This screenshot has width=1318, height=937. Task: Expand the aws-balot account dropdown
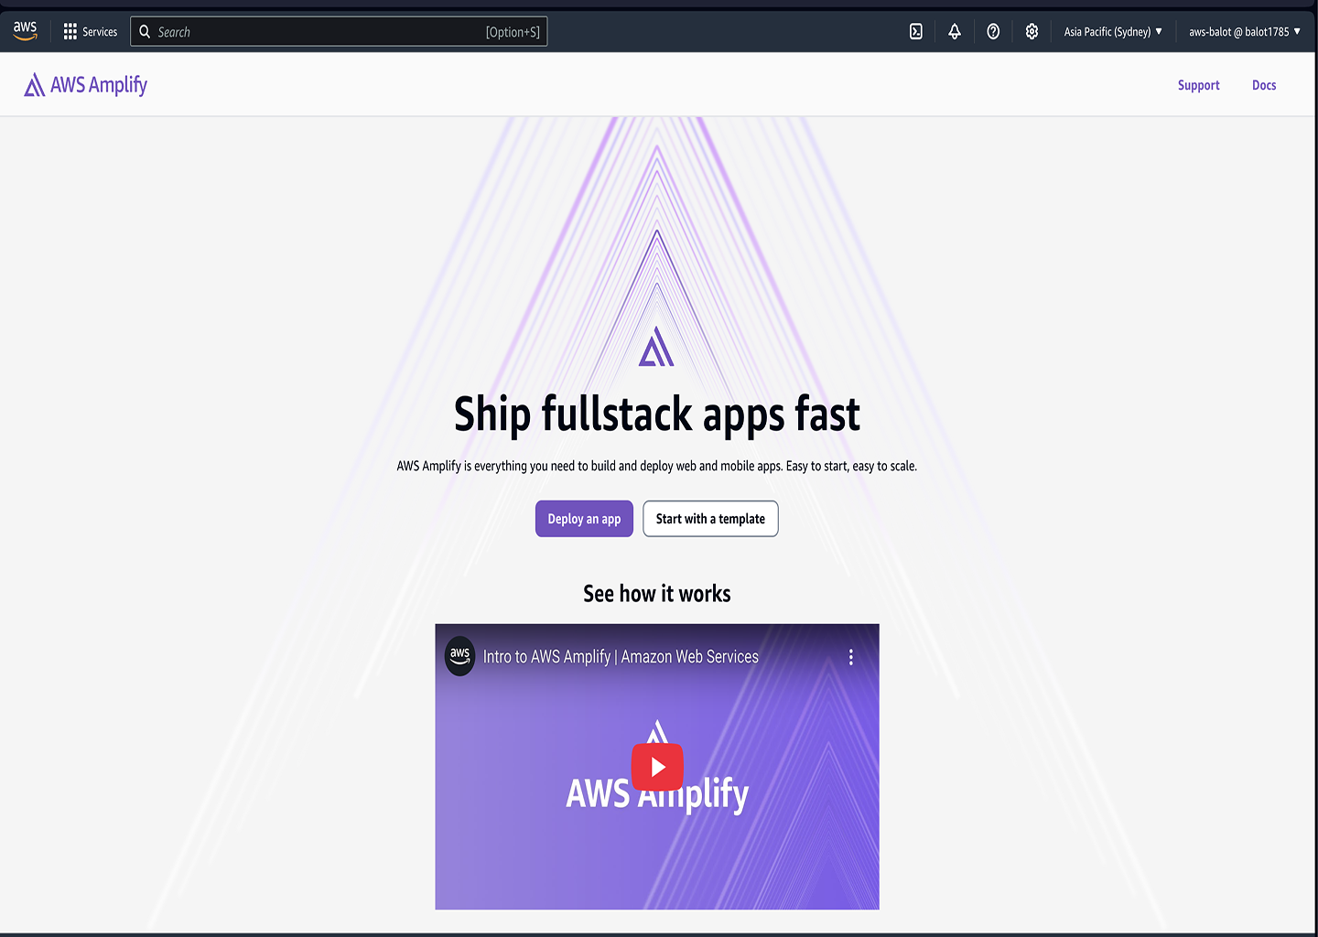click(1244, 32)
